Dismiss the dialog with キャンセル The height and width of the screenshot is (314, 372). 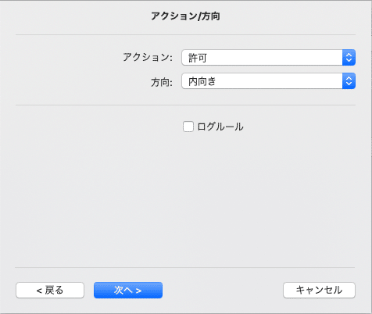[319, 290]
